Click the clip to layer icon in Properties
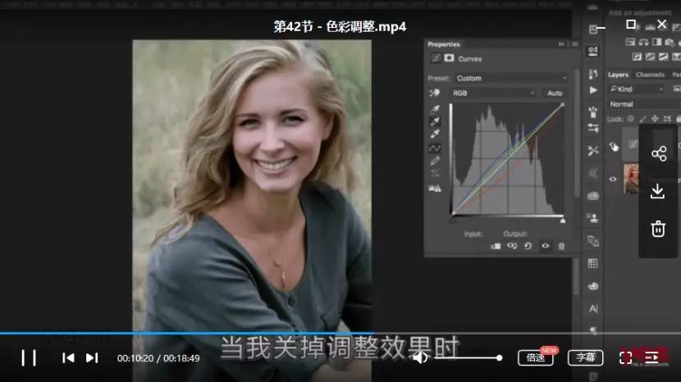Viewport: 681px width, 382px height. tap(496, 246)
